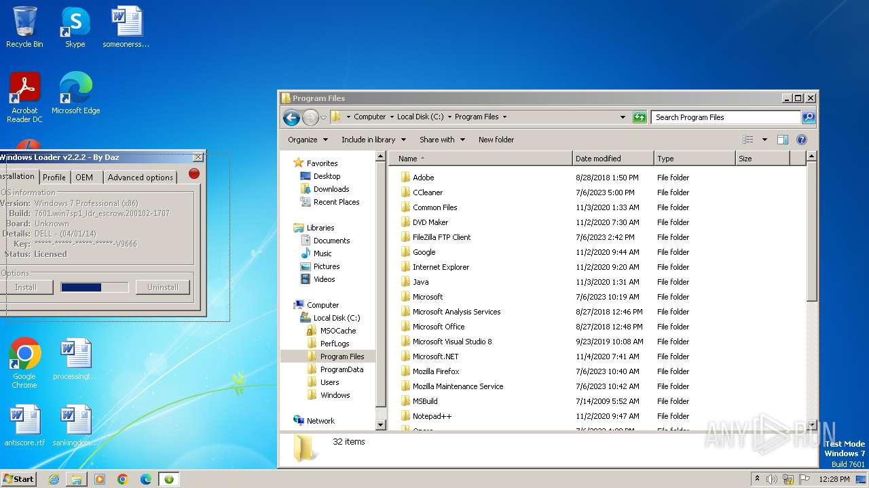Open recent pages dropdown next to Forward
Image resolution: width=869 pixels, height=488 pixels.
pos(323,117)
